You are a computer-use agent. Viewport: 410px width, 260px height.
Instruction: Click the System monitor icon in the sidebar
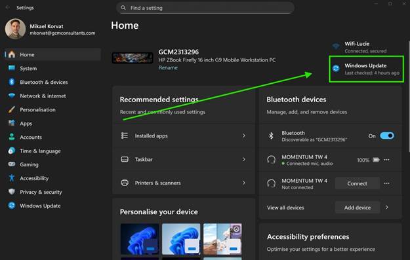(x=12, y=68)
